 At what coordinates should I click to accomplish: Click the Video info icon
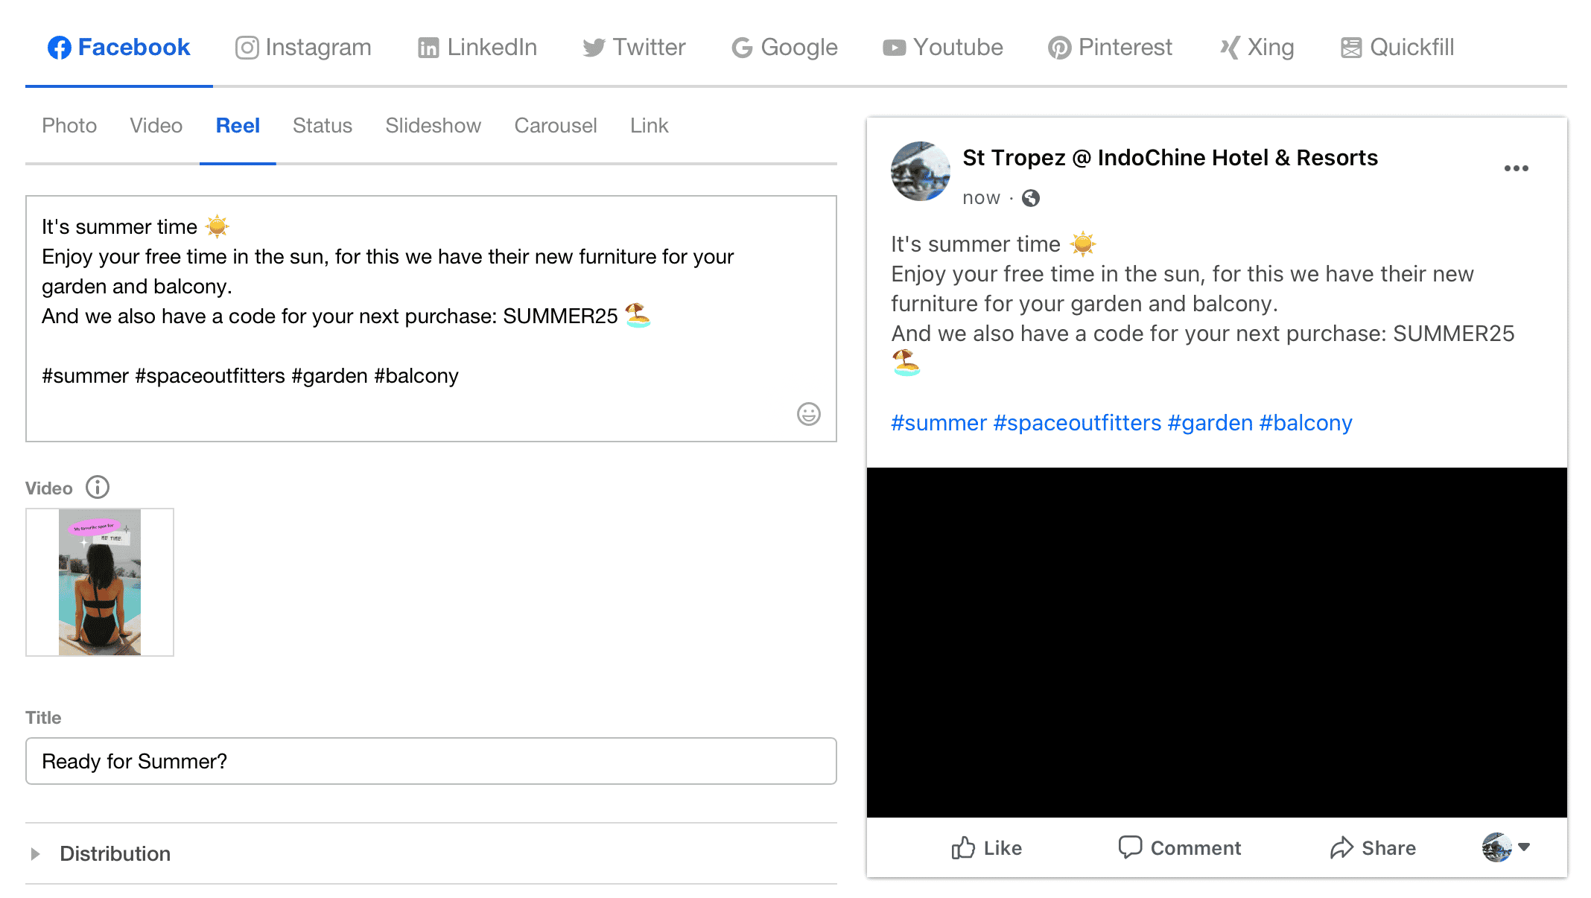tap(98, 488)
